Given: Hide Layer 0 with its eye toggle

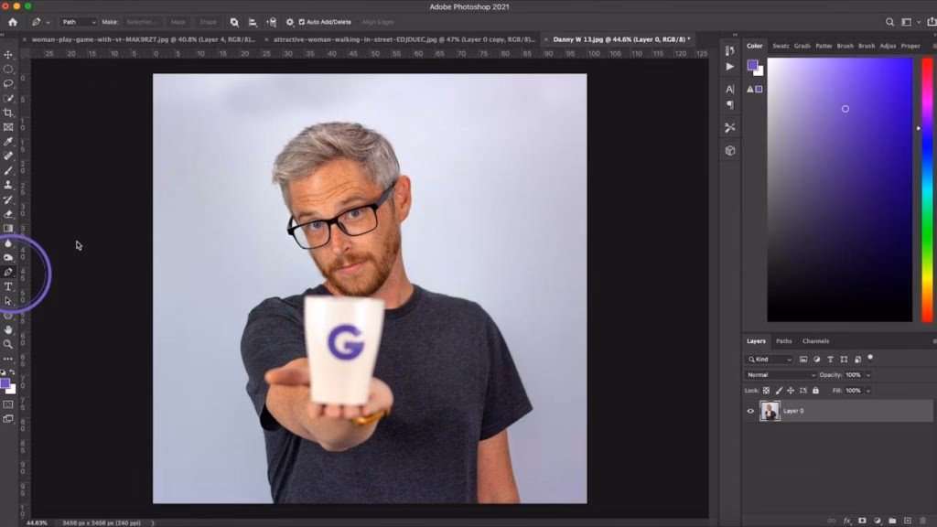Looking at the screenshot, I should coord(749,411).
